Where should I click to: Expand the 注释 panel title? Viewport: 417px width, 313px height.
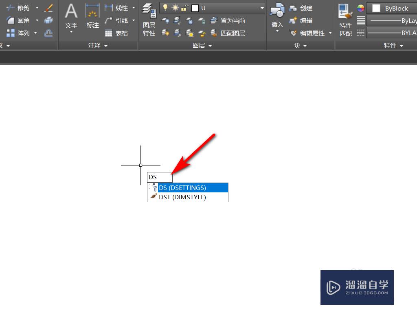coord(98,46)
